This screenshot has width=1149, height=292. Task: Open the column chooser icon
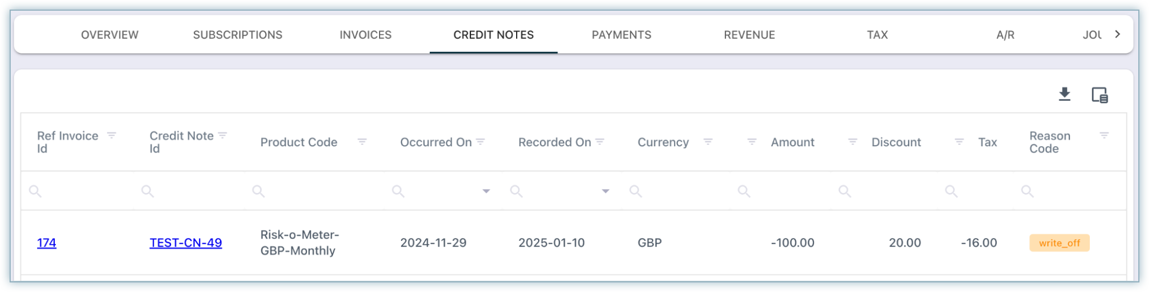(1099, 95)
